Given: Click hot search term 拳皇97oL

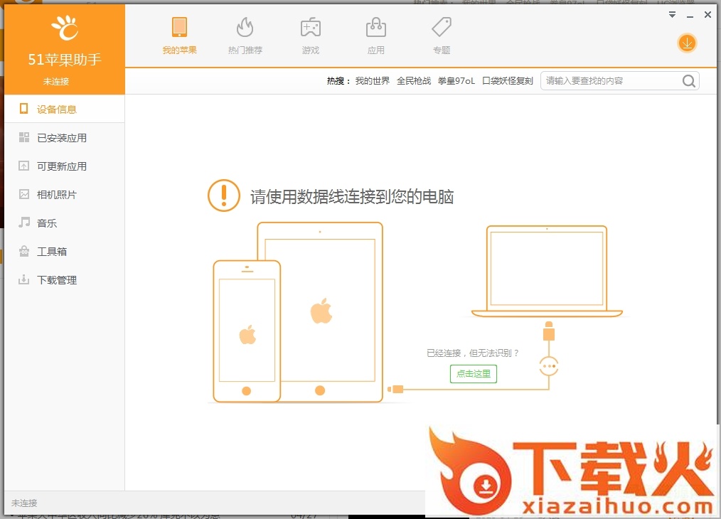Looking at the screenshot, I should pyautogui.click(x=456, y=81).
